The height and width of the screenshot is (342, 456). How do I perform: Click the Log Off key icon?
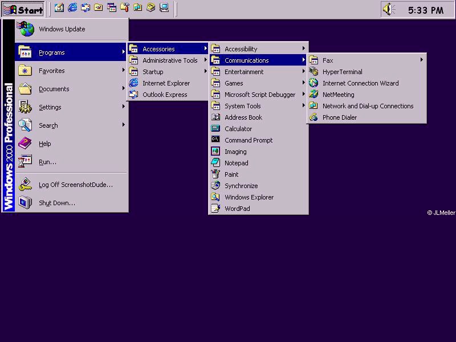pos(25,184)
